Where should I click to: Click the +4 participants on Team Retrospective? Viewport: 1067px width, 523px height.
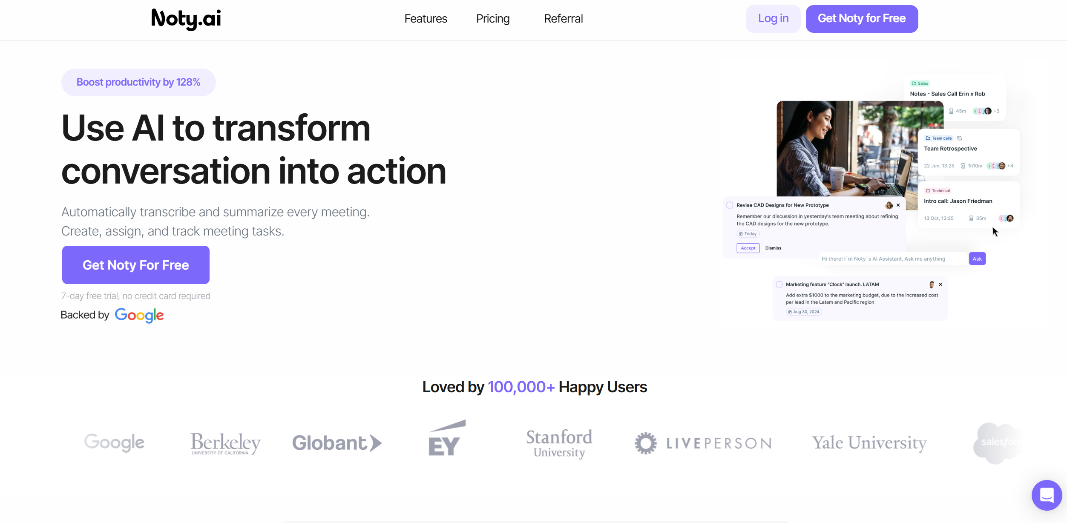click(x=1010, y=166)
